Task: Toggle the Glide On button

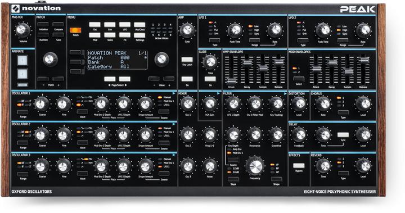Action: [210, 79]
